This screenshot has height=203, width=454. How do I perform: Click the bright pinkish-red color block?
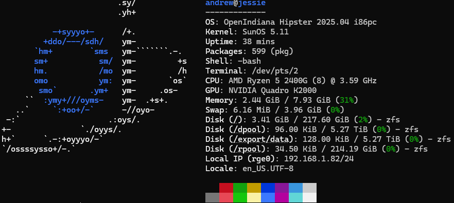pos(226,197)
